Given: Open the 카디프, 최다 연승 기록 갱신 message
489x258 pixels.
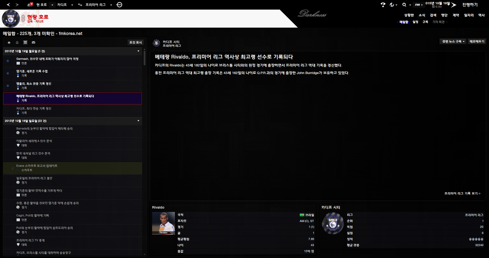Looking at the screenshot, I should (x=73, y=110).
